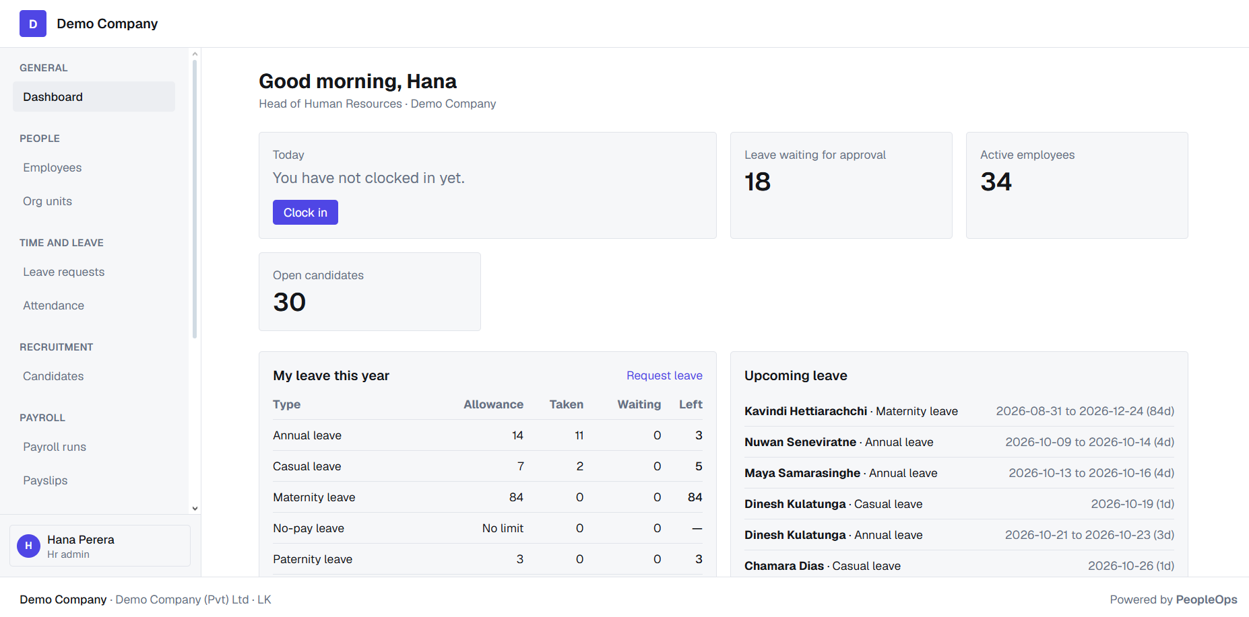The width and height of the screenshot is (1249, 617).
Task: Click the Waiting column header
Action: (x=639, y=404)
